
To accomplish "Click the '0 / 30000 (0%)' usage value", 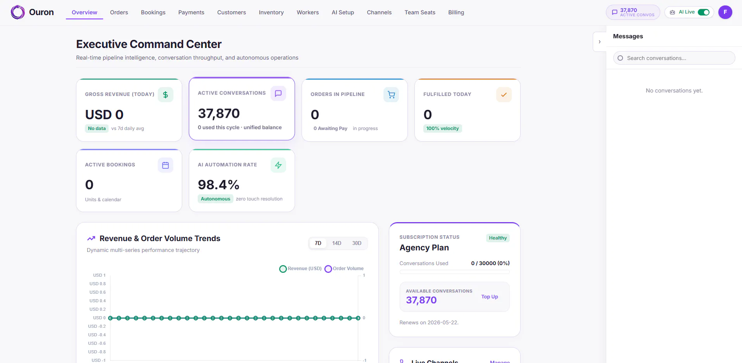I will 490,264.
